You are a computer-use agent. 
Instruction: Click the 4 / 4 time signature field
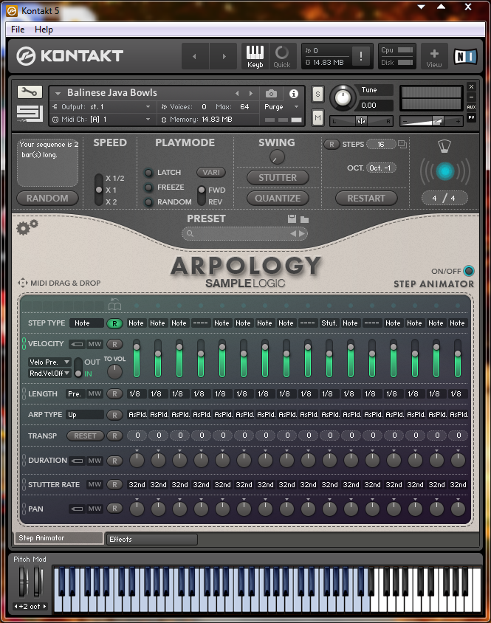[444, 198]
